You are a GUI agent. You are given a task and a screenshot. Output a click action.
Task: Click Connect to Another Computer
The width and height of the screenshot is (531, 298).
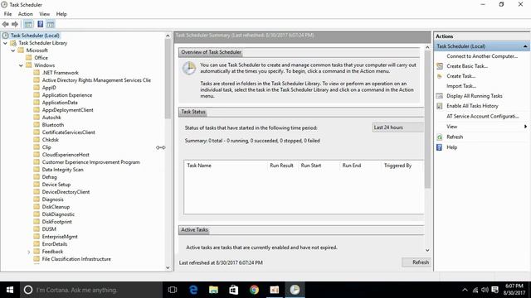482,56
